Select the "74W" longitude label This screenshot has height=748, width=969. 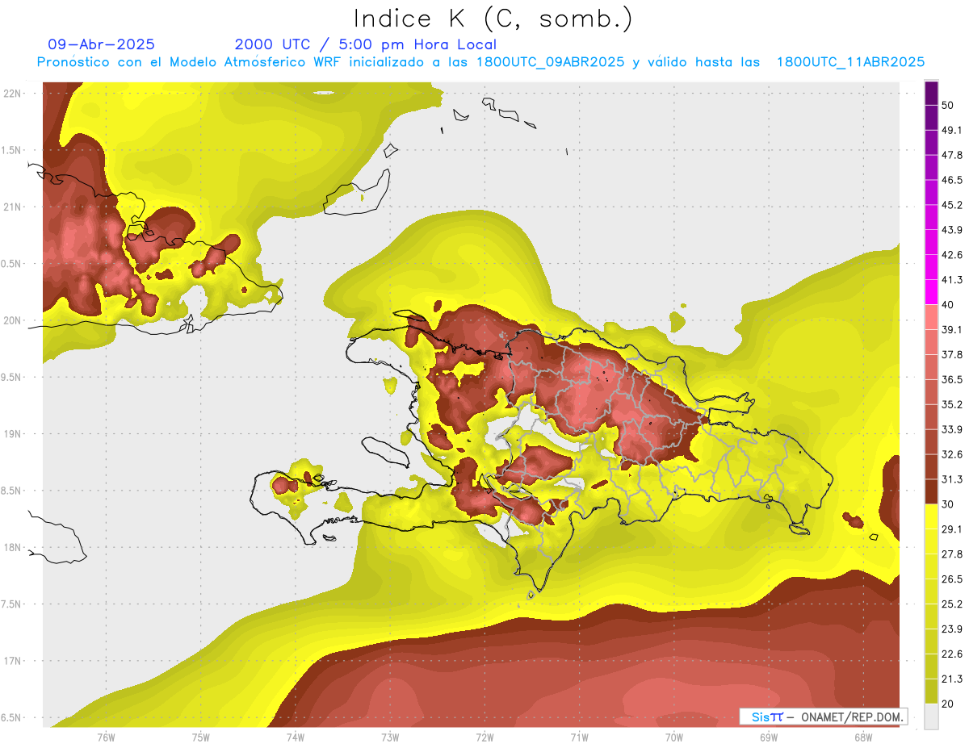(x=296, y=737)
